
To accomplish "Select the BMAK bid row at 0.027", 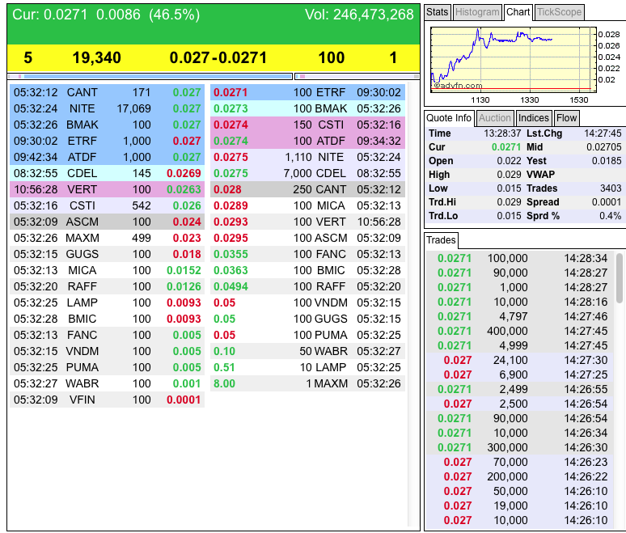I will click(x=107, y=125).
